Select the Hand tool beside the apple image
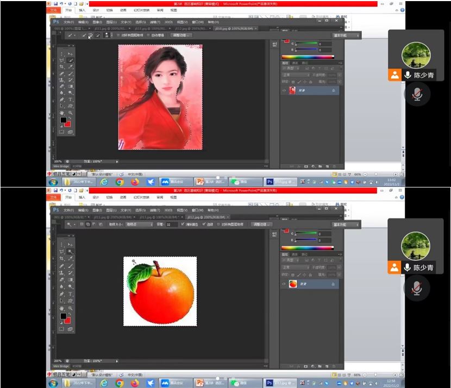Viewport: 451px width, 388px height. pos(61,308)
